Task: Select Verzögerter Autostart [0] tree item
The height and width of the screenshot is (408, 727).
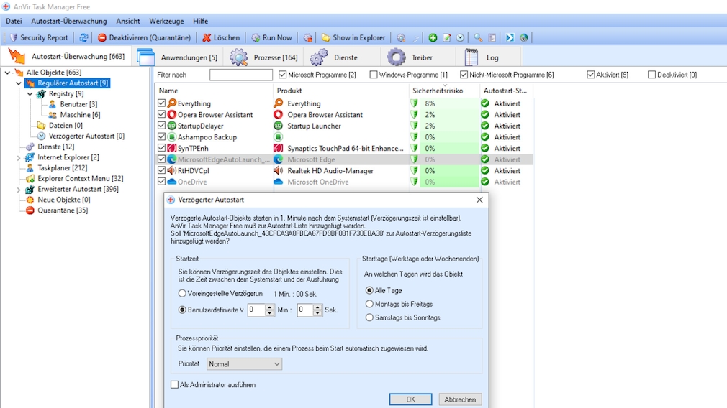Action: (x=86, y=136)
